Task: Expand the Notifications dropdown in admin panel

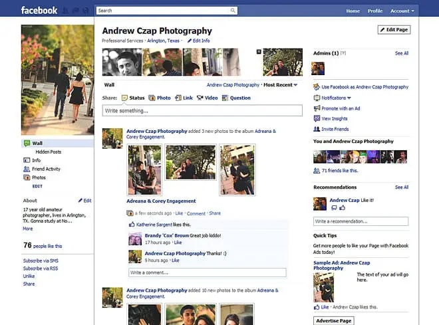Action: 336,98
